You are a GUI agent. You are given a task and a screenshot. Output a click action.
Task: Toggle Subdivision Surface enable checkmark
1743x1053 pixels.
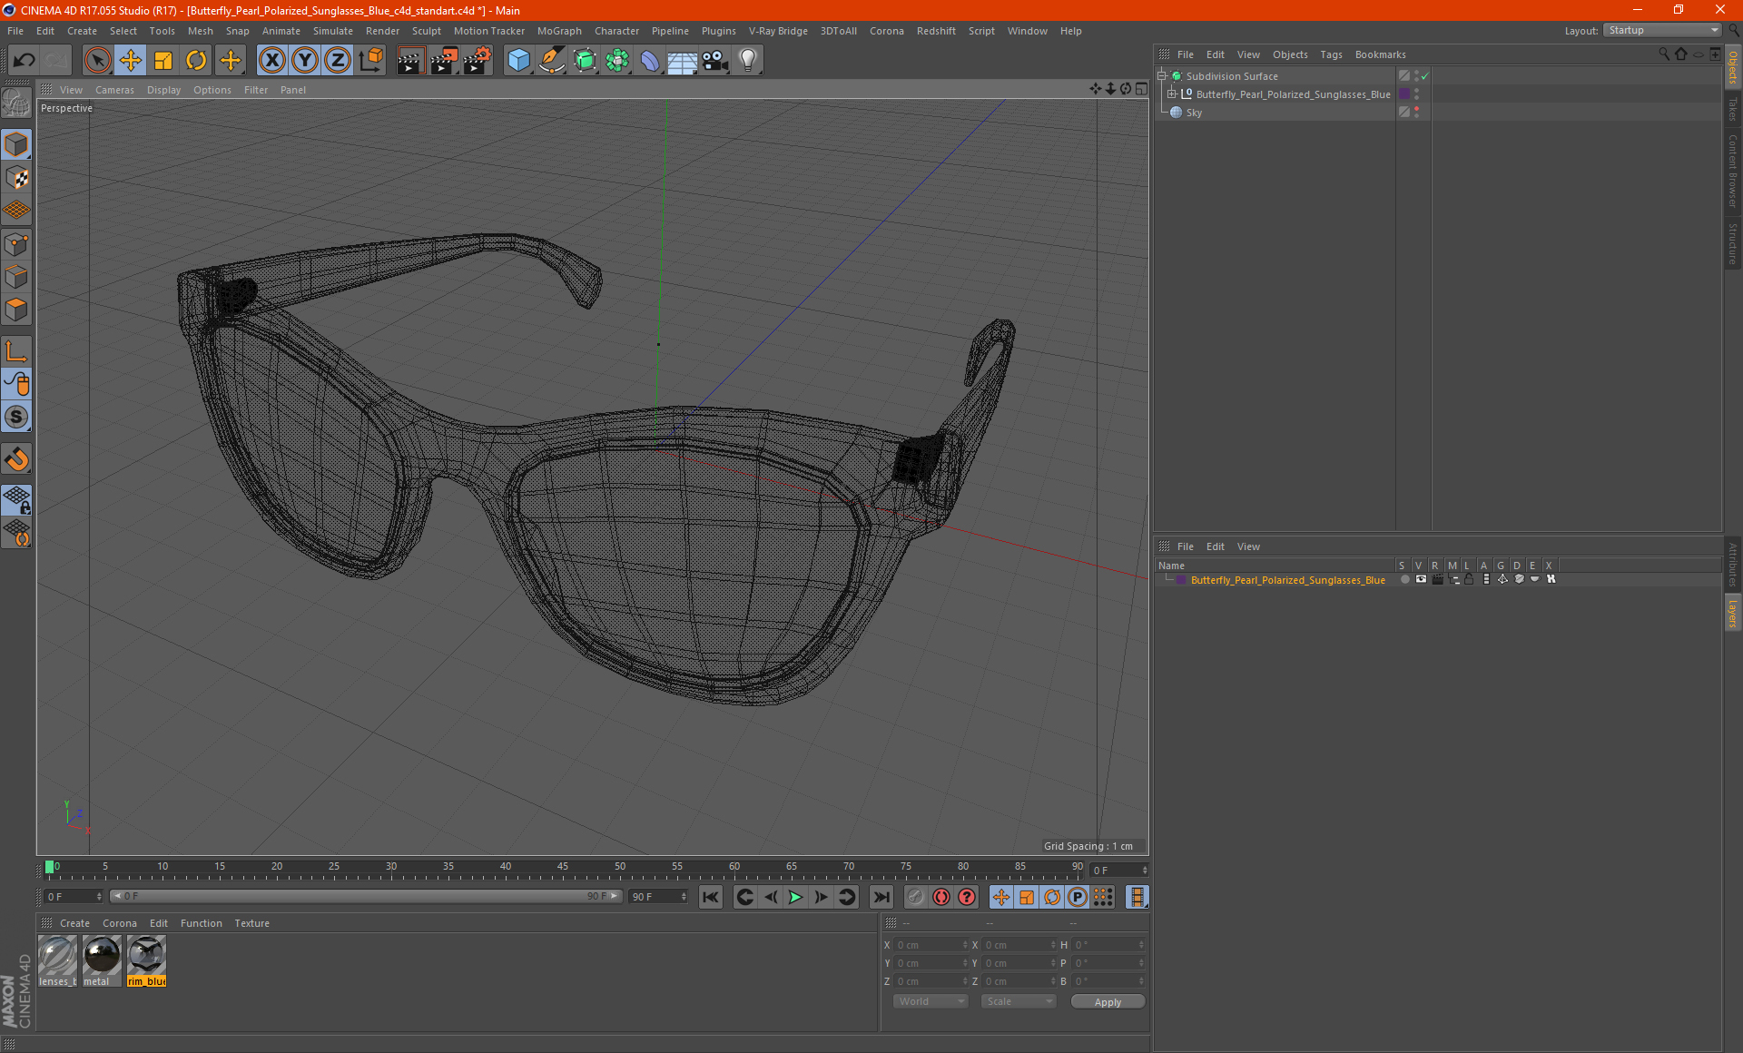tap(1424, 76)
